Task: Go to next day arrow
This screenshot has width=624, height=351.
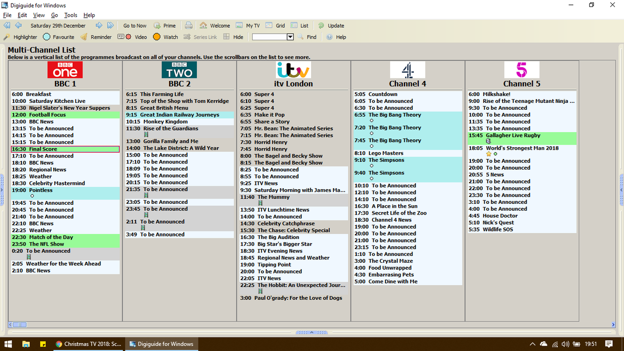Action: tap(99, 25)
